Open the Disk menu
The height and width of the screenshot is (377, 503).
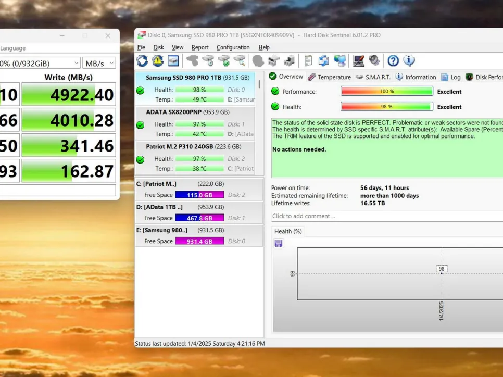(x=158, y=47)
